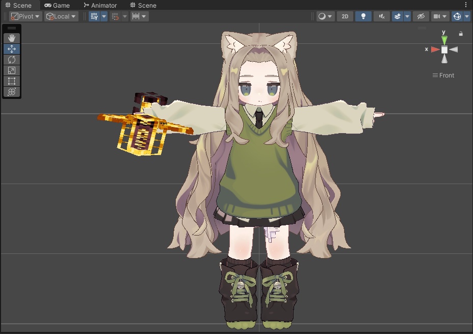Switch to the first Scene tab
This screenshot has width=473, height=334.
19,5
